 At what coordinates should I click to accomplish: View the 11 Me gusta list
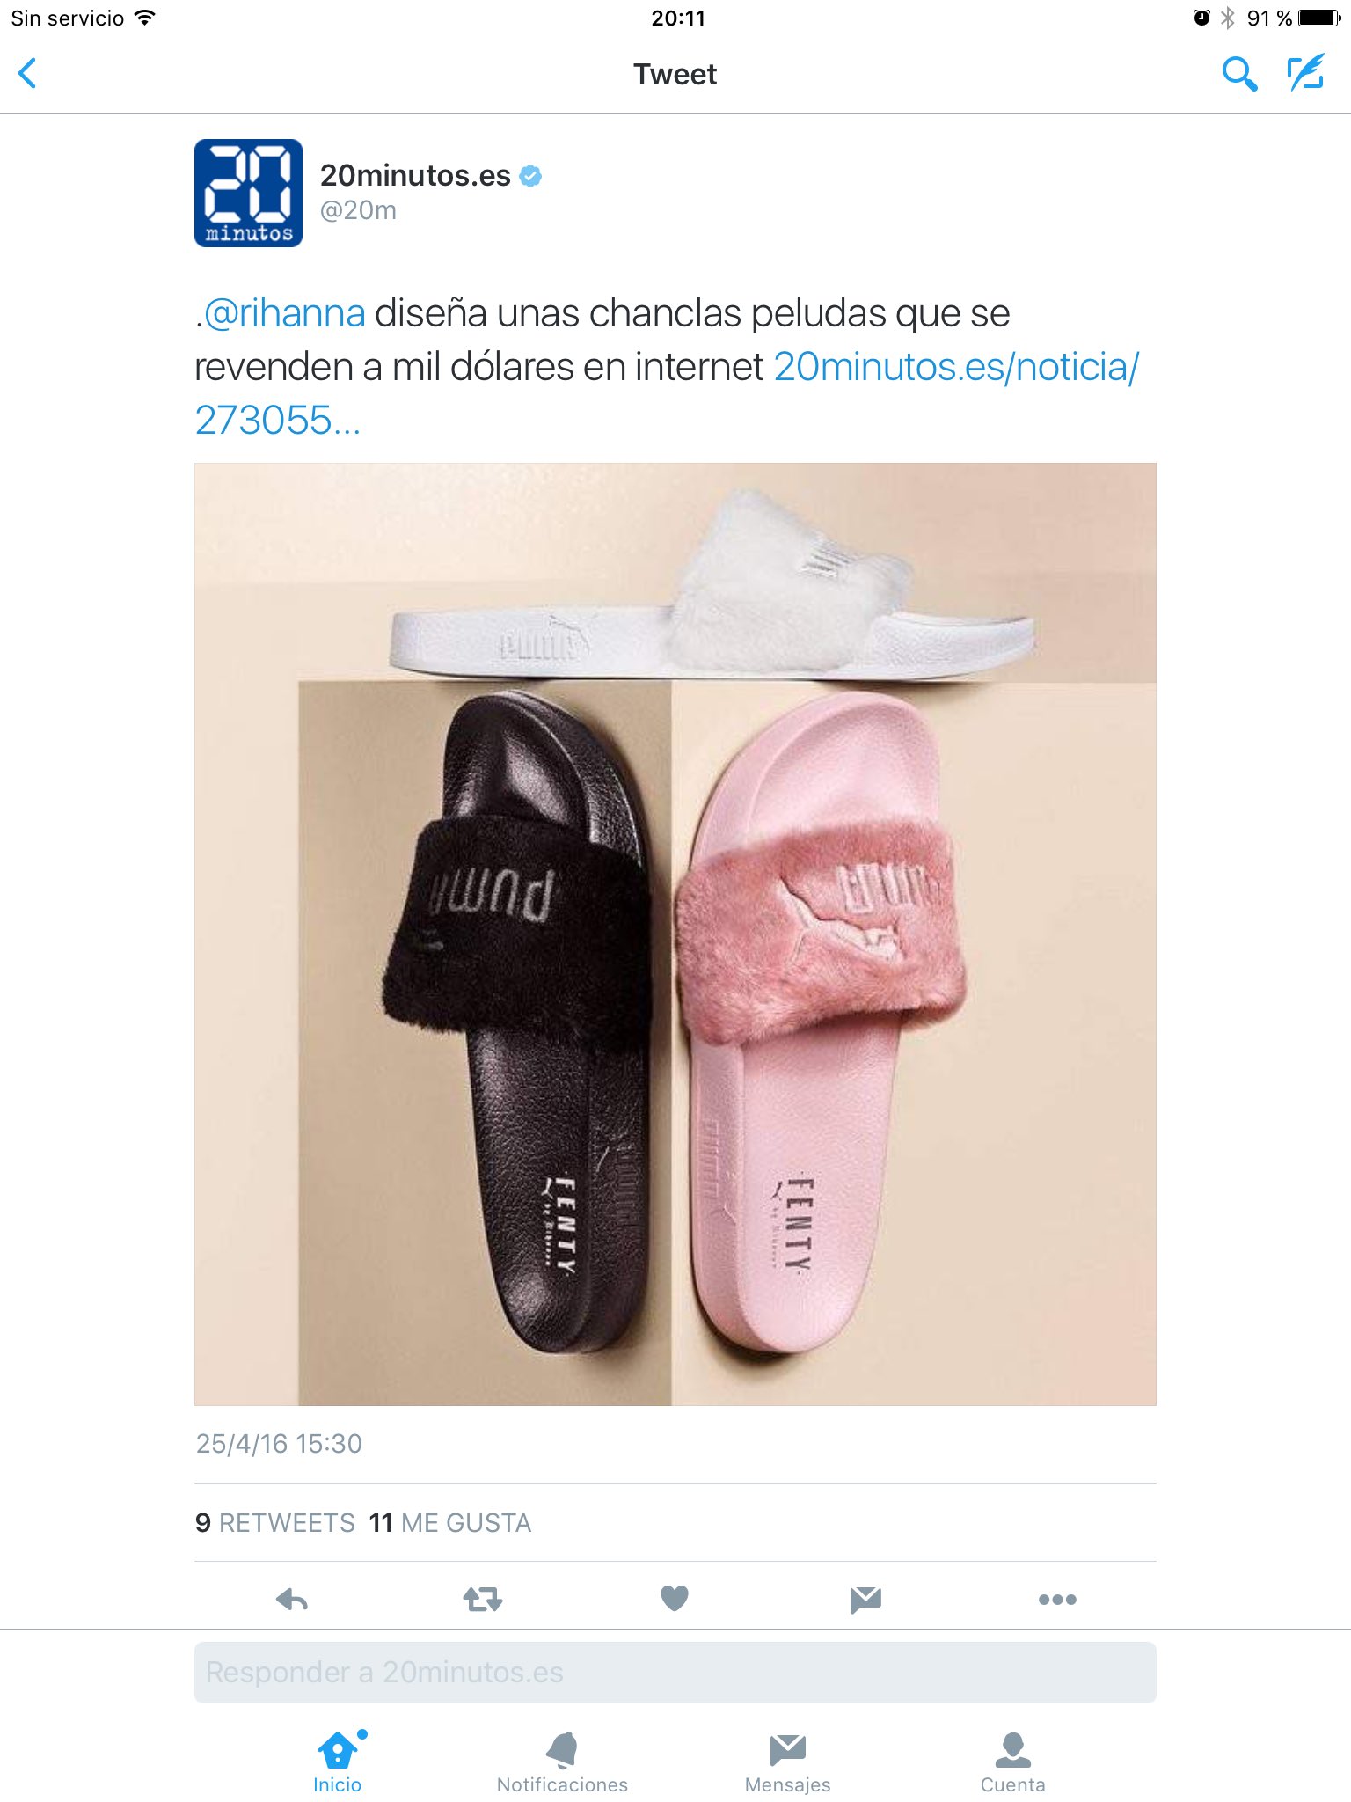coord(450,1523)
